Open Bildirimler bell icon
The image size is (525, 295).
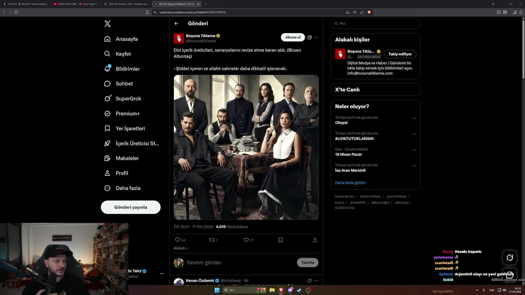107,68
